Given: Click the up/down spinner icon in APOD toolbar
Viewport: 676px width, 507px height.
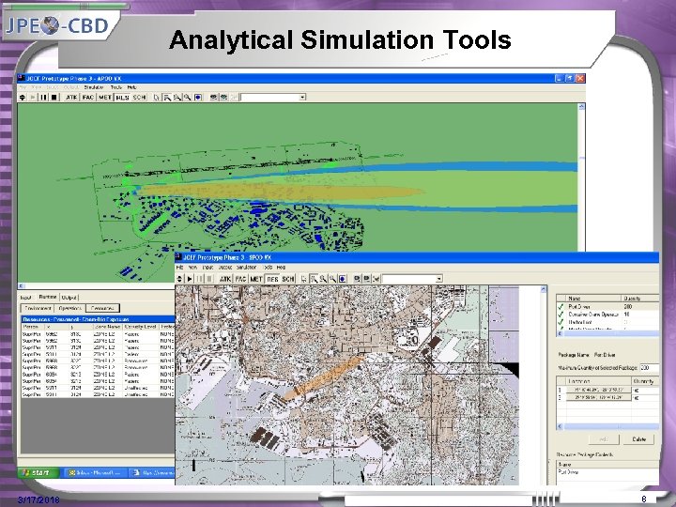Looking at the screenshot, I should 23,97.
